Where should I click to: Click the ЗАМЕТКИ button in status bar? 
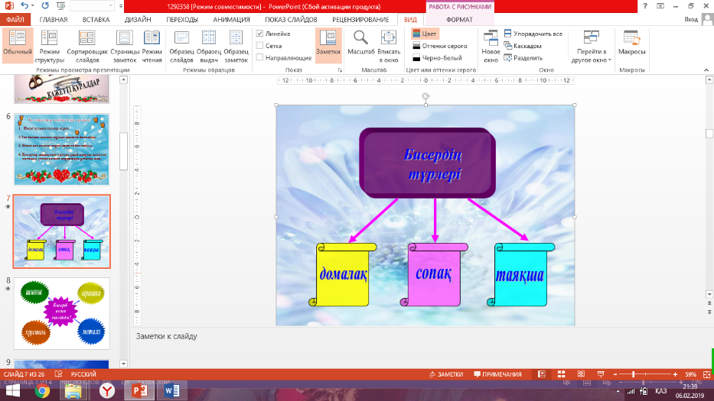pyautogui.click(x=446, y=374)
